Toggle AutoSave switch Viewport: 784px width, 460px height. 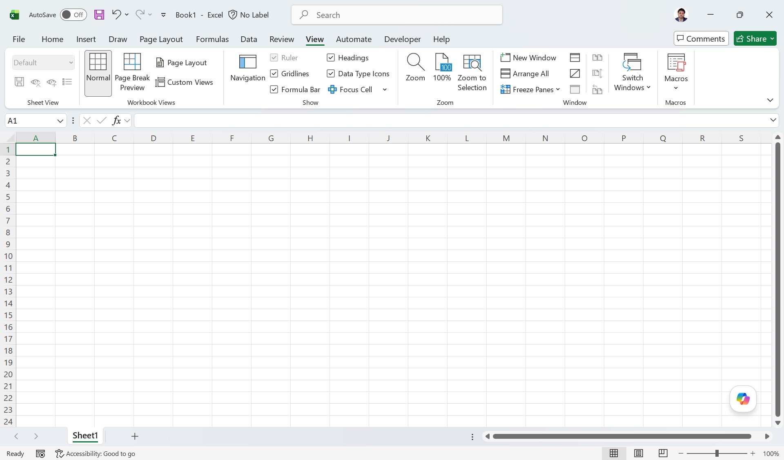[x=73, y=15]
